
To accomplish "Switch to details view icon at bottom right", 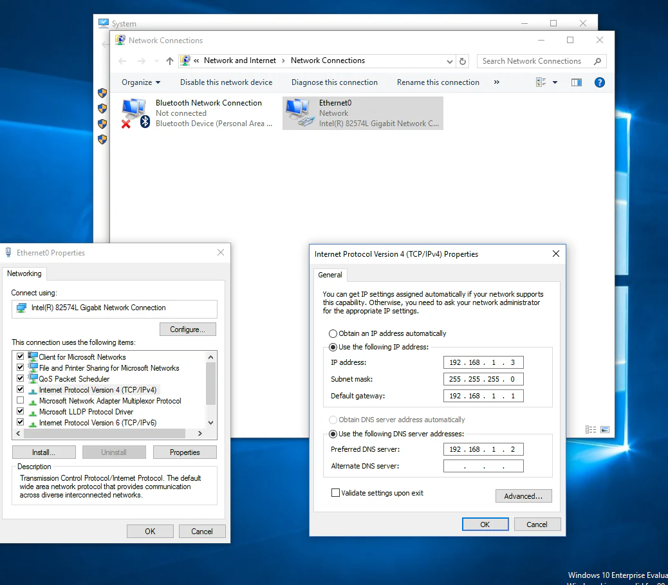I will (x=591, y=429).
